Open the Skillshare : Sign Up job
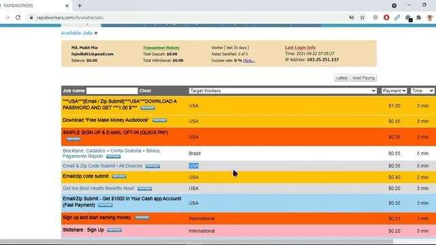 (83, 230)
